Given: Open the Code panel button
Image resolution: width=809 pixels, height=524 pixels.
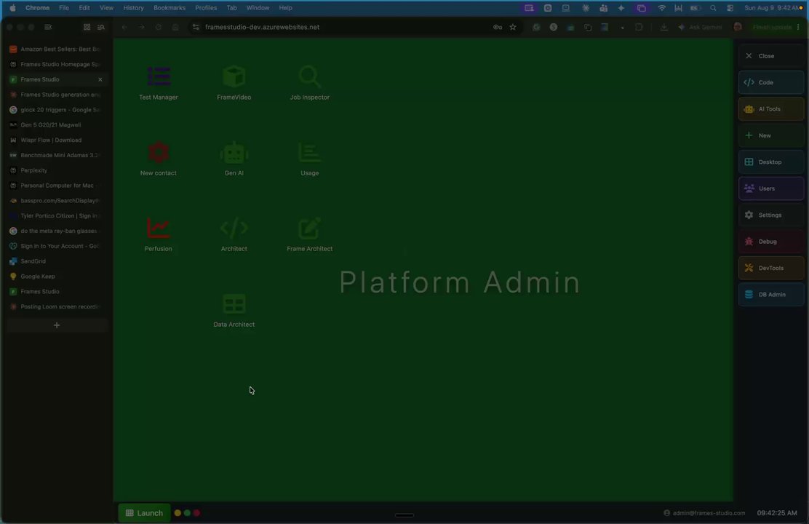Looking at the screenshot, I should 771,82.
